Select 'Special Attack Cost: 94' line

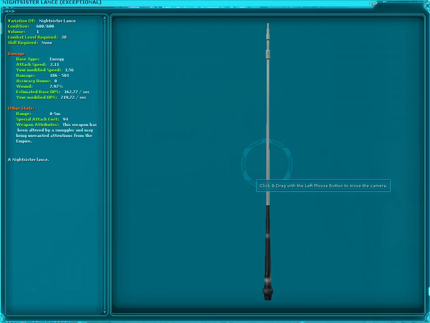42,119
